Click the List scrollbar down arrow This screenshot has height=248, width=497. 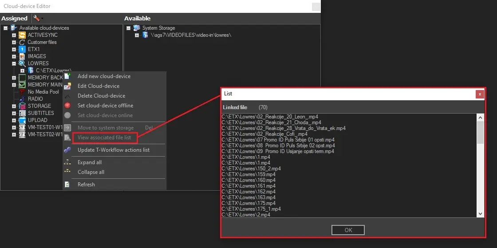click(480, 214)
